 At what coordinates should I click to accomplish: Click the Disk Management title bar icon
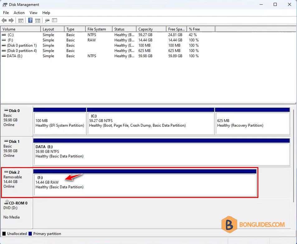pos(5,5)
